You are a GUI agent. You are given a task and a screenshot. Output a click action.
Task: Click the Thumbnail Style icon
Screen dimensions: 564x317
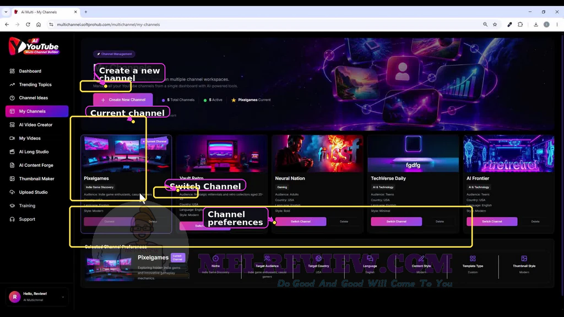tap(524, 259)
